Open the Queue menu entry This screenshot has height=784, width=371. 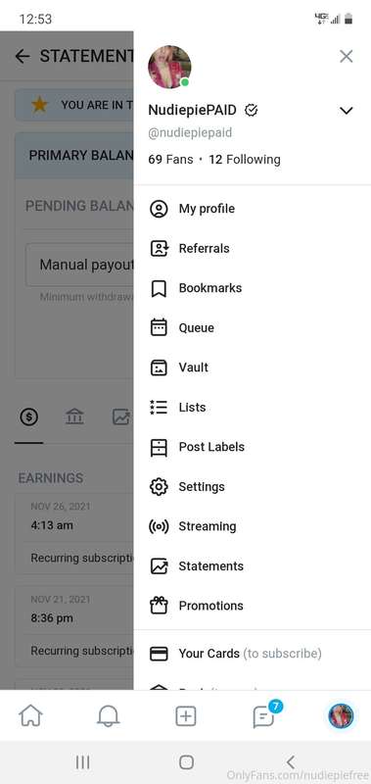pos(253,328)
